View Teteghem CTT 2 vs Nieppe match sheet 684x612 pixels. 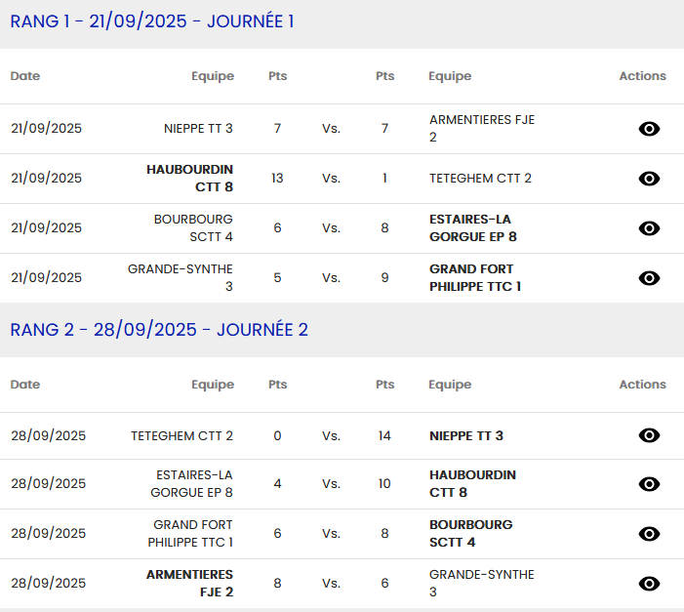pos(649,436)
